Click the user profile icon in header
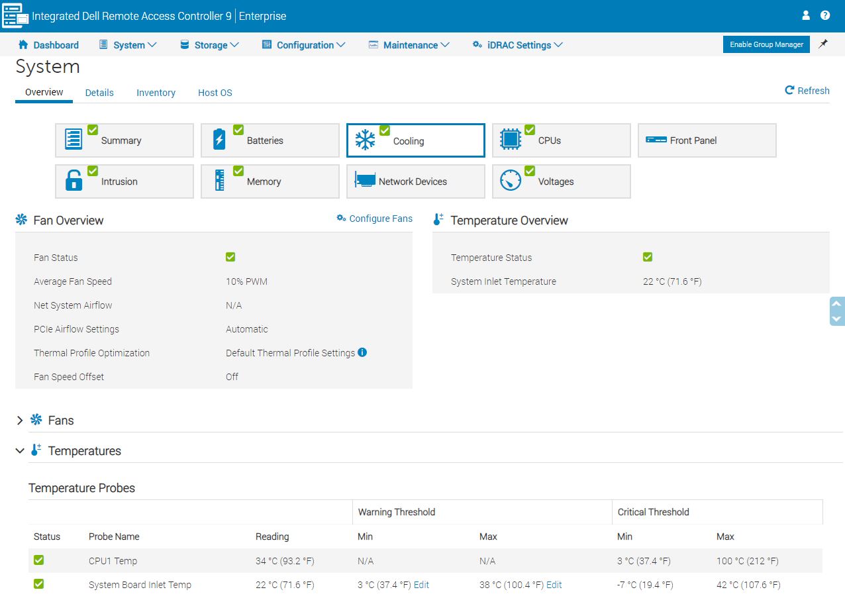Image resolution: width=845 pixels, height=602 pixels. 806,15
